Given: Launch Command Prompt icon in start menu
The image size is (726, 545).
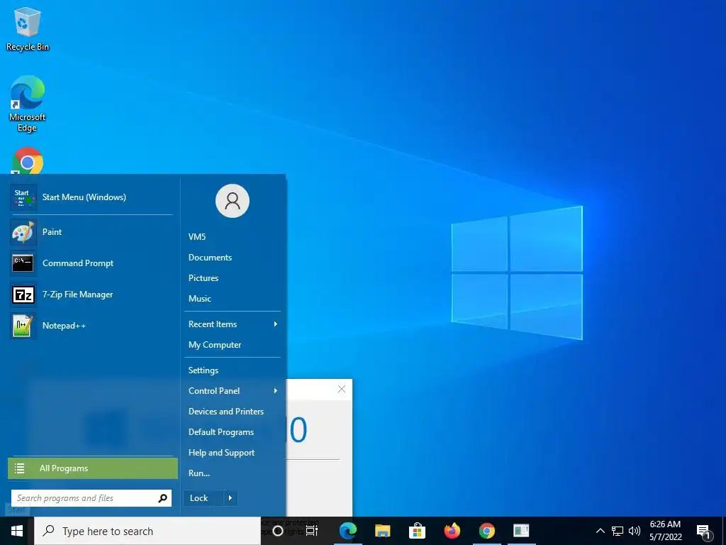Looking at the screenshot, I should pos(23,263).
